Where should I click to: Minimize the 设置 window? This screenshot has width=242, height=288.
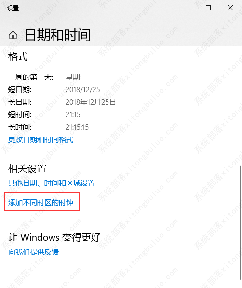click(186, 8)
